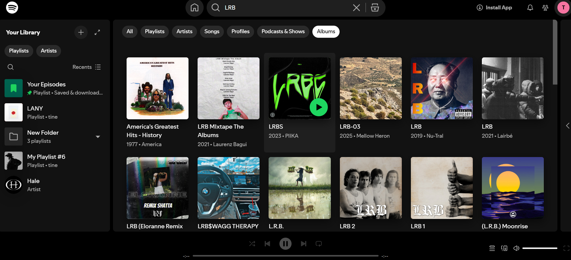Pause playback with center button
Screen dimensions: 571x260
coord(285,244)
